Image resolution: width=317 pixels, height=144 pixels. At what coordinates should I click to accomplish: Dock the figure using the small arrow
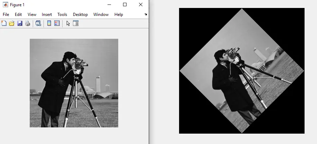pos(146,15)
